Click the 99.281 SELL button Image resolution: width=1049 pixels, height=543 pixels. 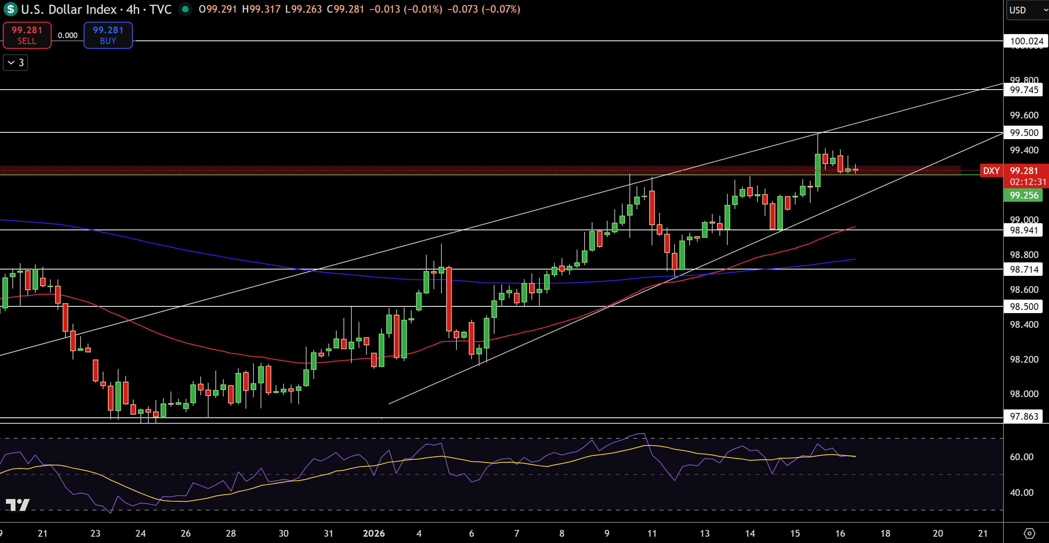[x=27, y=35]
